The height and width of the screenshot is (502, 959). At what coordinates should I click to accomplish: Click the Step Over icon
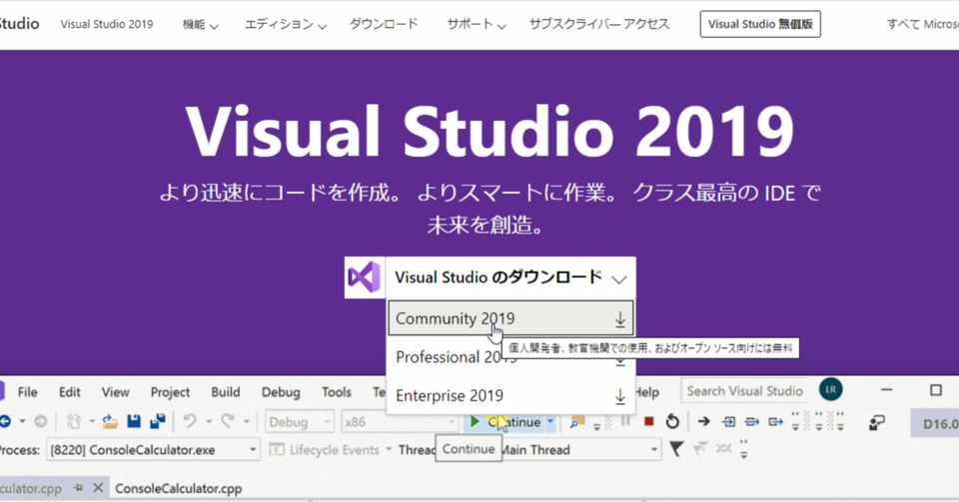pyautogui.click(x=751, y=421)
